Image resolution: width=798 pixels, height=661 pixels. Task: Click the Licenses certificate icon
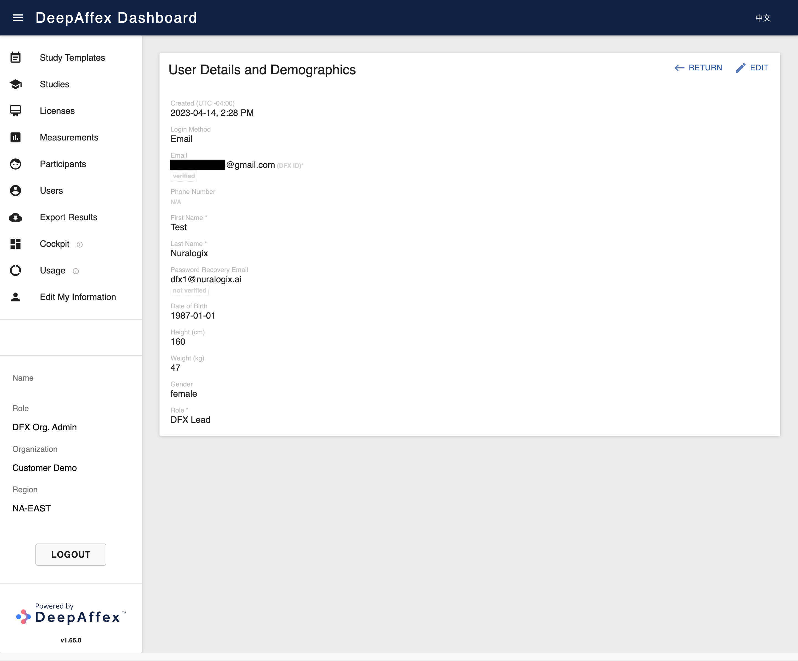[x=16, y=111]
